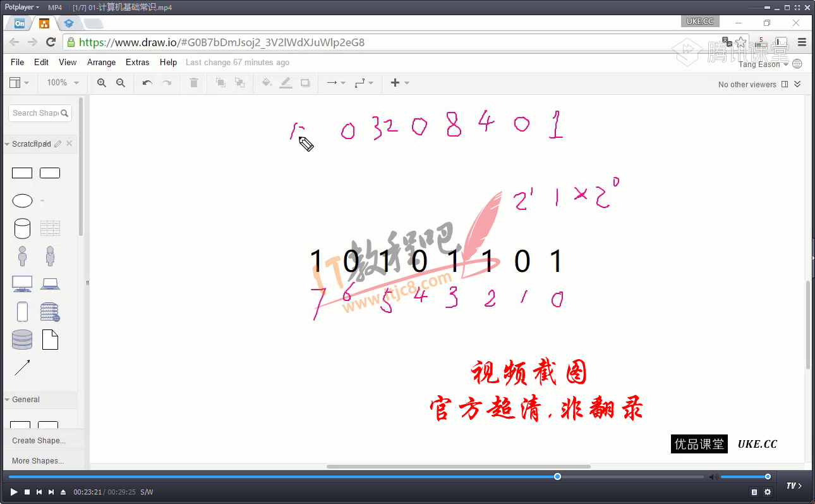Viewport: 815px width, 504px height.
Task: Click the To Front icon
Action: (x=220, y=83)
